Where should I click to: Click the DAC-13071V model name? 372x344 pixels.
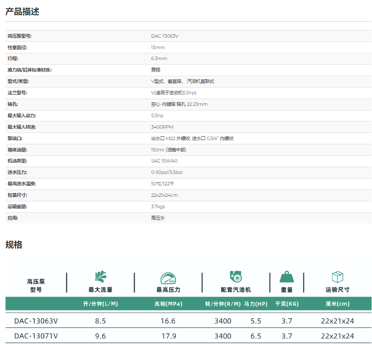pos(36,336)
